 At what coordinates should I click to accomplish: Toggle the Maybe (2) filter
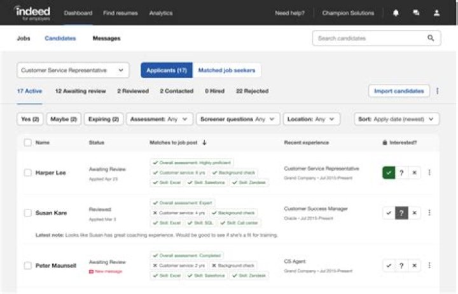(x=64, y=119)
